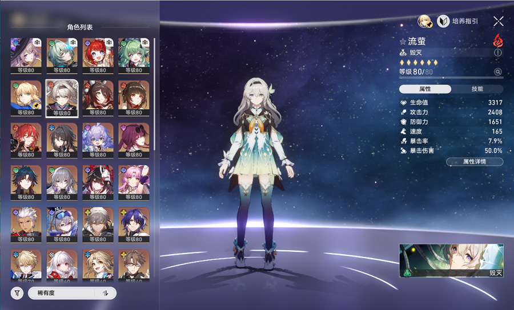514x310 pixels.
Task: Select the pinned blonde avatar at top right
Action: coord(425,21)
